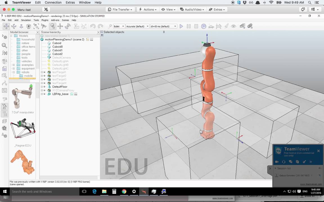This screenshot has width=324, height=202.
Task: Open Chrome from the Windows taskbar
Action: tap(124, 192)
